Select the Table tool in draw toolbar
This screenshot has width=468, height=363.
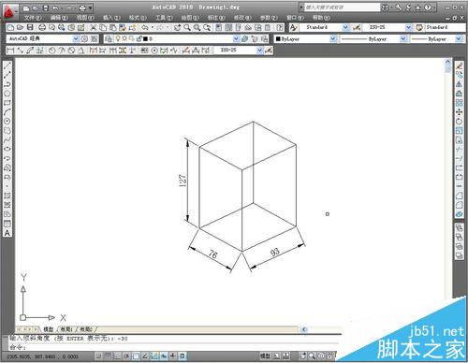tap(7, 224)
